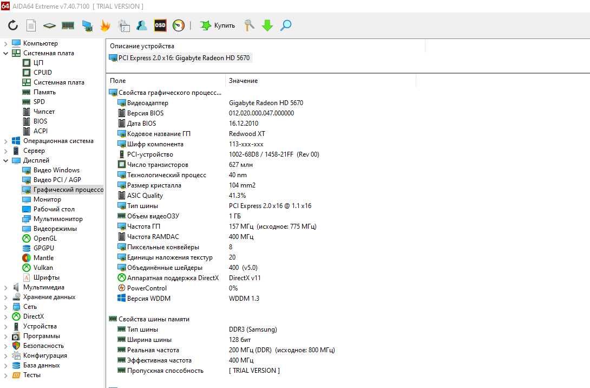Open the gauge sensor panel icon

[179, 25]
